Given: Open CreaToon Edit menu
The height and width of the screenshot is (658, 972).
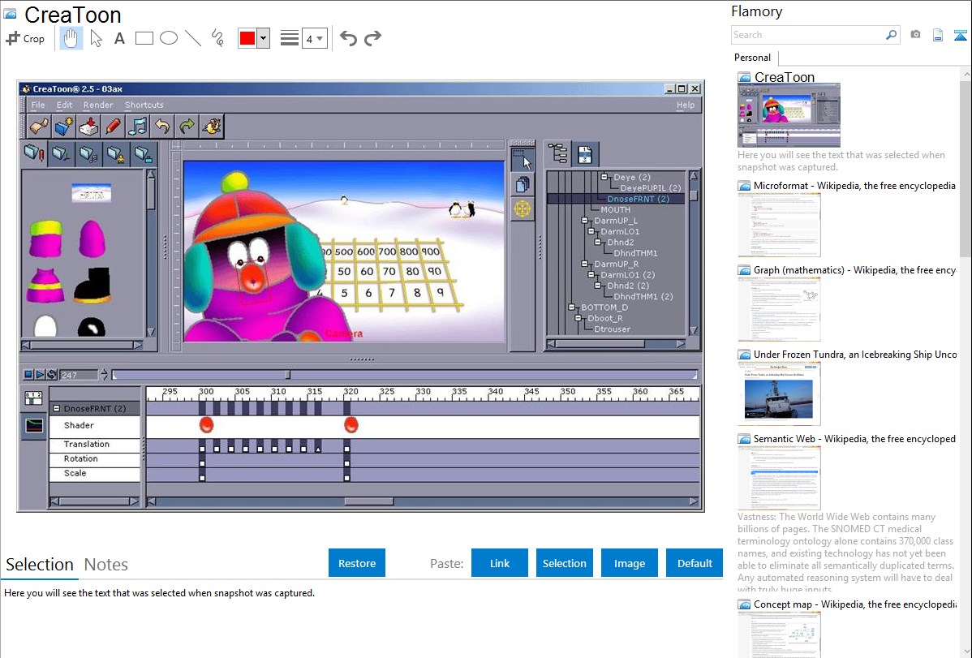Looking at the screenshot, I should (64, 105).
